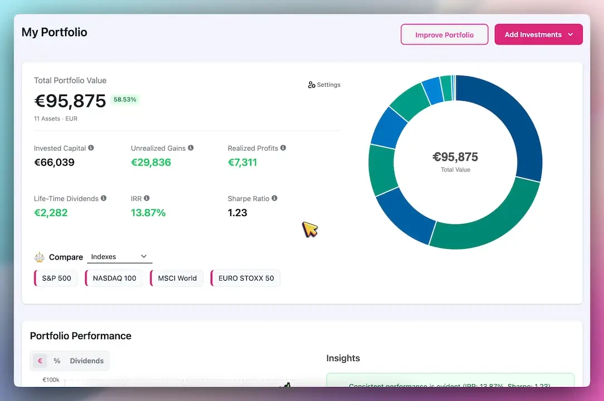Toggle the NASDAQ 100 comparison chip
Viewport: 604px width, 401px height.
coord(114,278)
